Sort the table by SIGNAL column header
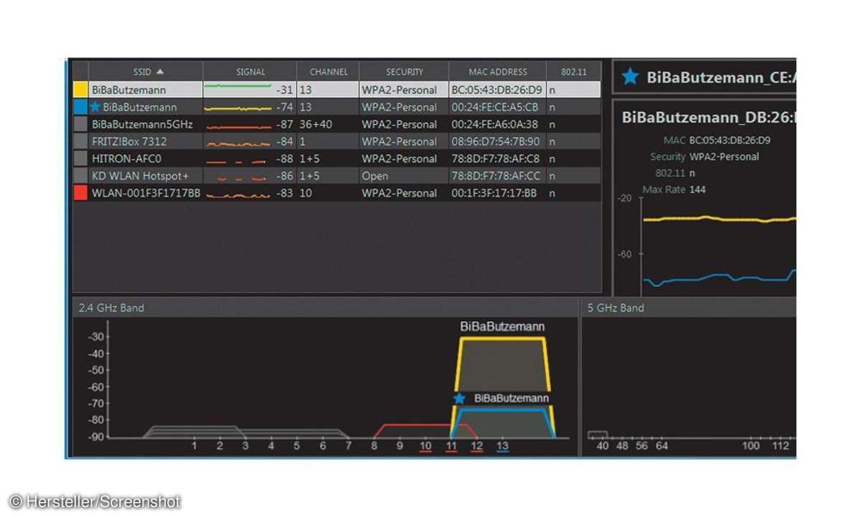 pos(250,72)
